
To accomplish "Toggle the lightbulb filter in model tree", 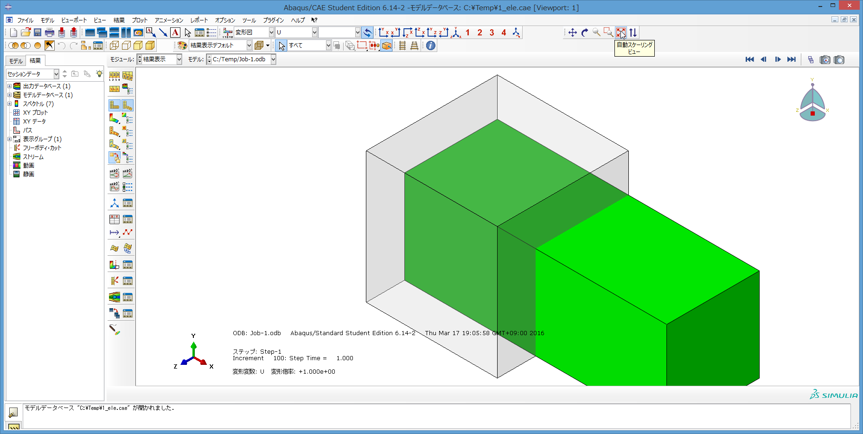I will (x=99, y=74).
